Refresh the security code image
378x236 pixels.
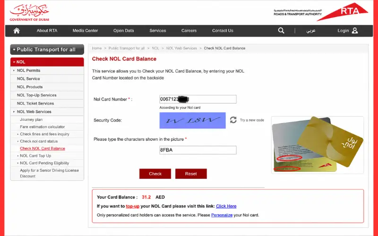pos(233,120)
